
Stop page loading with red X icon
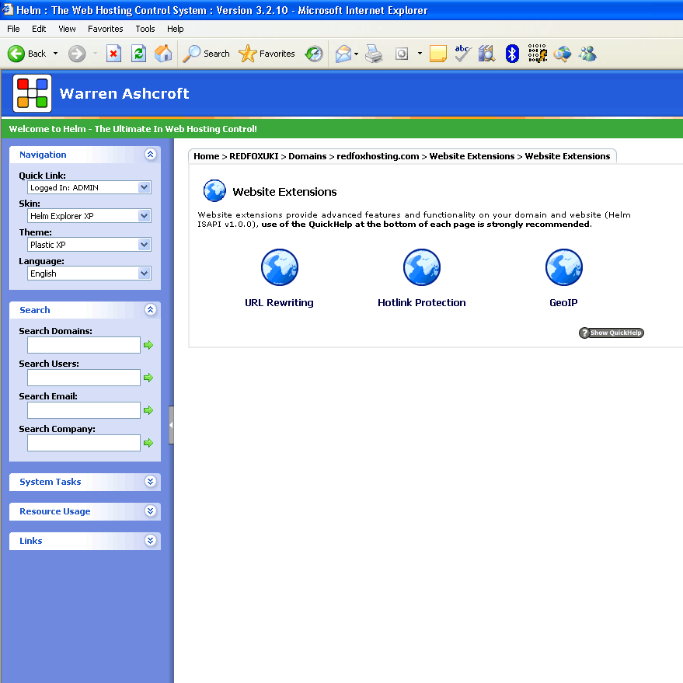pos(113,54)
